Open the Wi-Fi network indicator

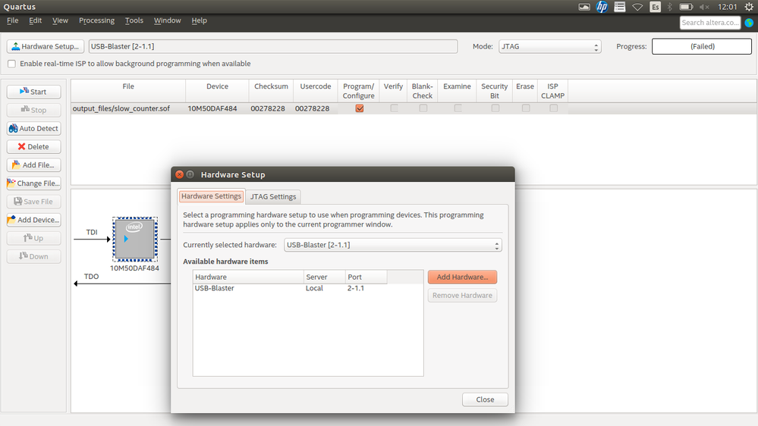coord(637,7)
